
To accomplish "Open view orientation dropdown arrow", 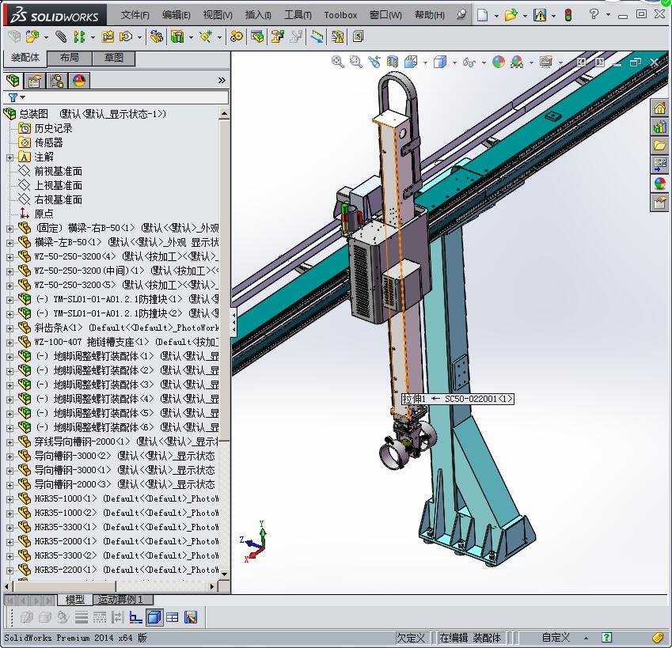I will point(425,63).
